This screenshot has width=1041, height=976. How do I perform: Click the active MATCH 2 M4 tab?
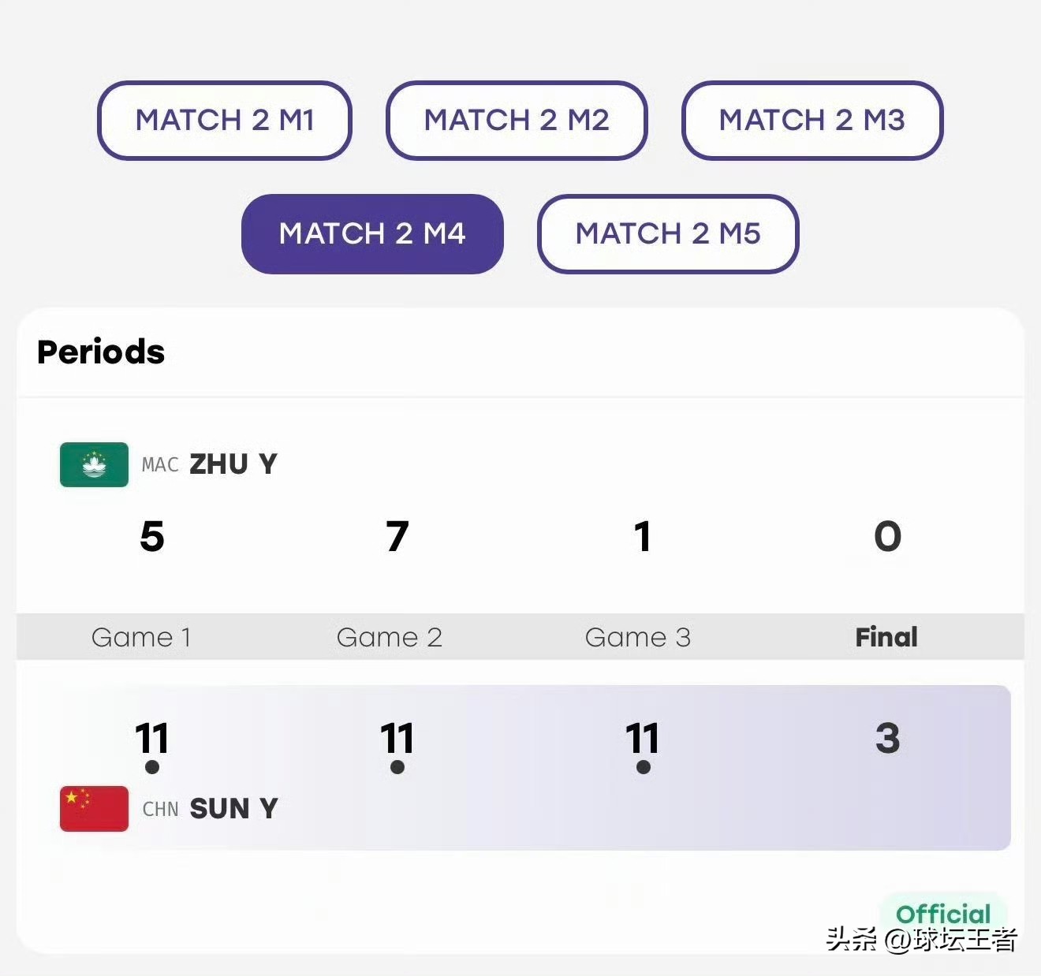coord(372,234)
